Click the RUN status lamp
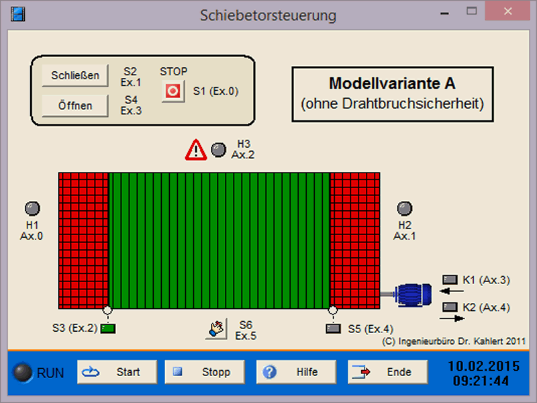Viewport: 537px width, 403px height. click(x=24, y=371)
